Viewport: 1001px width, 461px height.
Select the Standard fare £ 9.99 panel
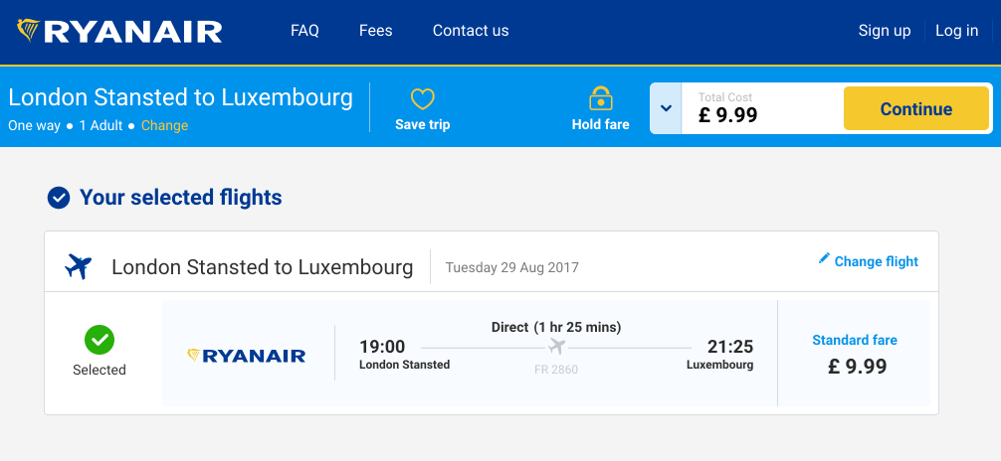(854, 354)
